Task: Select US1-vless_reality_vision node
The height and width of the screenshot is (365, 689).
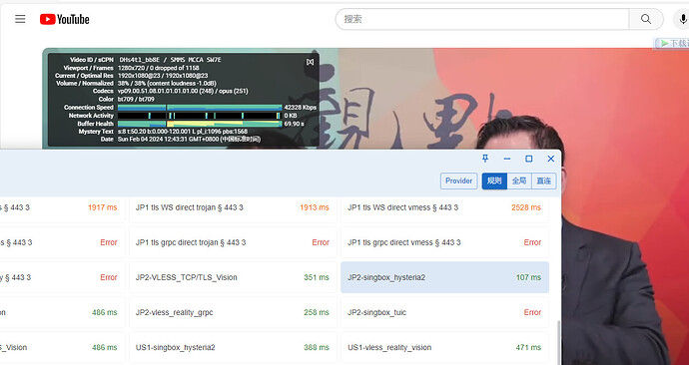Action: coord(444,347)
